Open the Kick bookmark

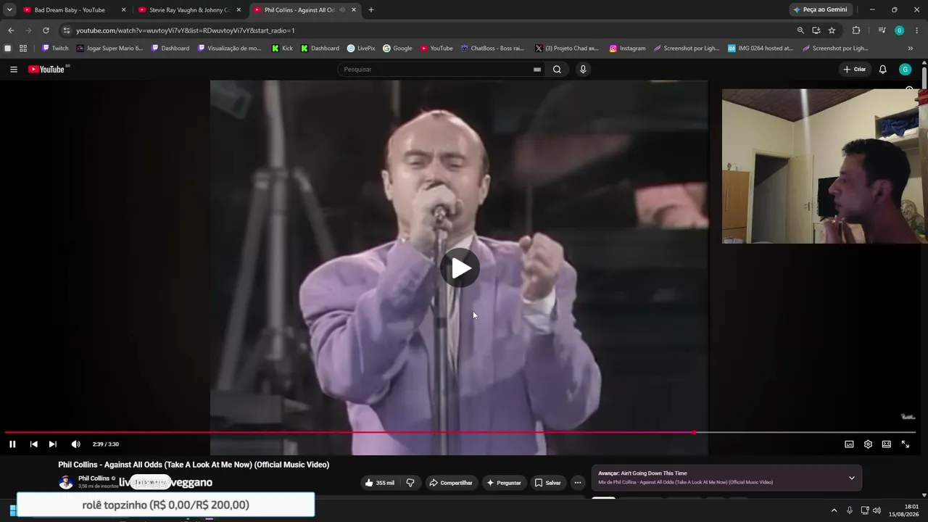282,49
